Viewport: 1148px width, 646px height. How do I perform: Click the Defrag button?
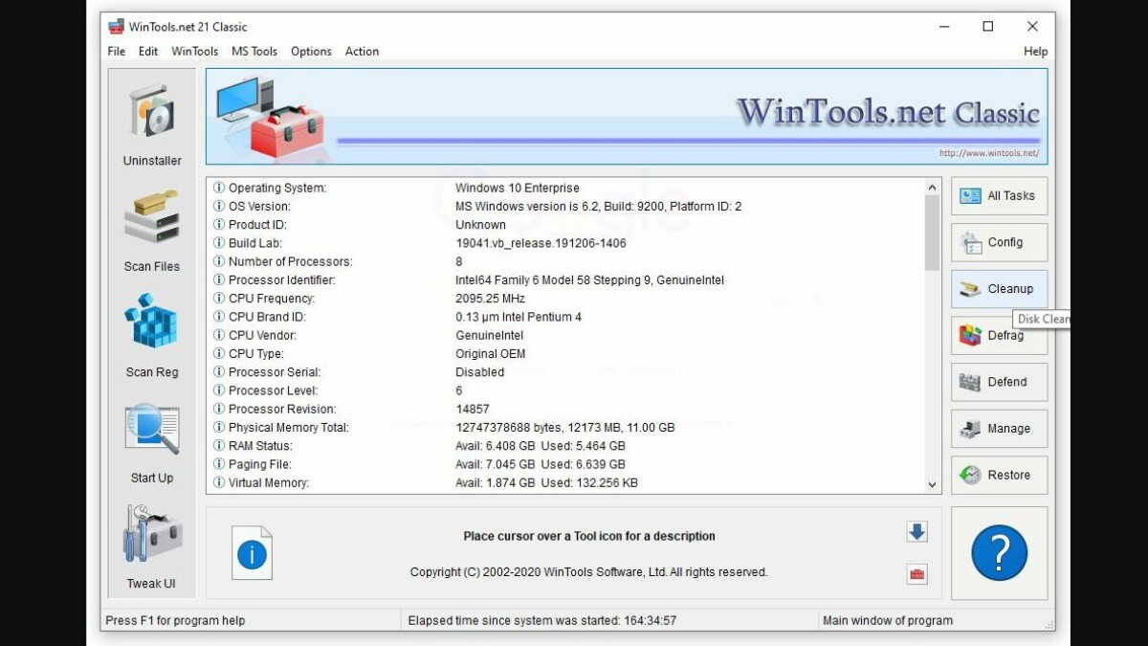click(999, 335)
